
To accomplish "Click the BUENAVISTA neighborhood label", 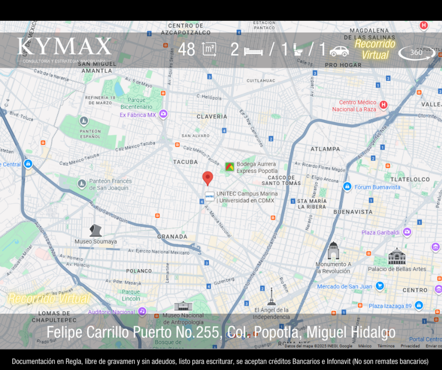I will tap(353, 212).
